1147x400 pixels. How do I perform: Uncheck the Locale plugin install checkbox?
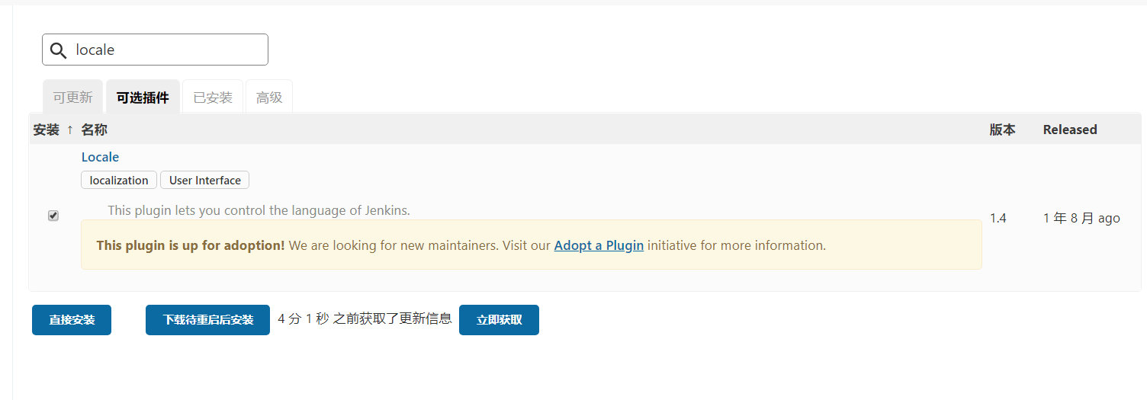[x=53, y=216]
